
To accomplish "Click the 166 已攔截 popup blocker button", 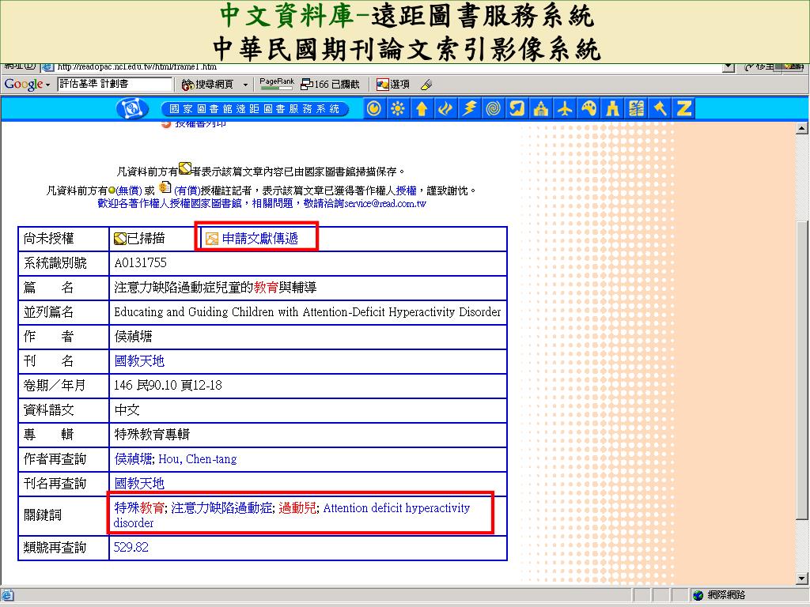I will coord(330,84).
